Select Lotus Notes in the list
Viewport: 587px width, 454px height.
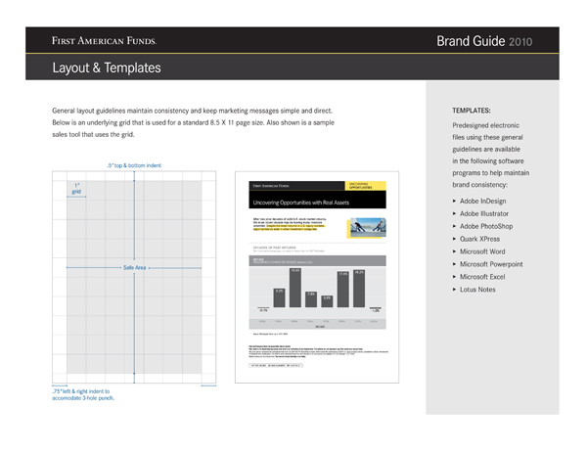point(477,290)
